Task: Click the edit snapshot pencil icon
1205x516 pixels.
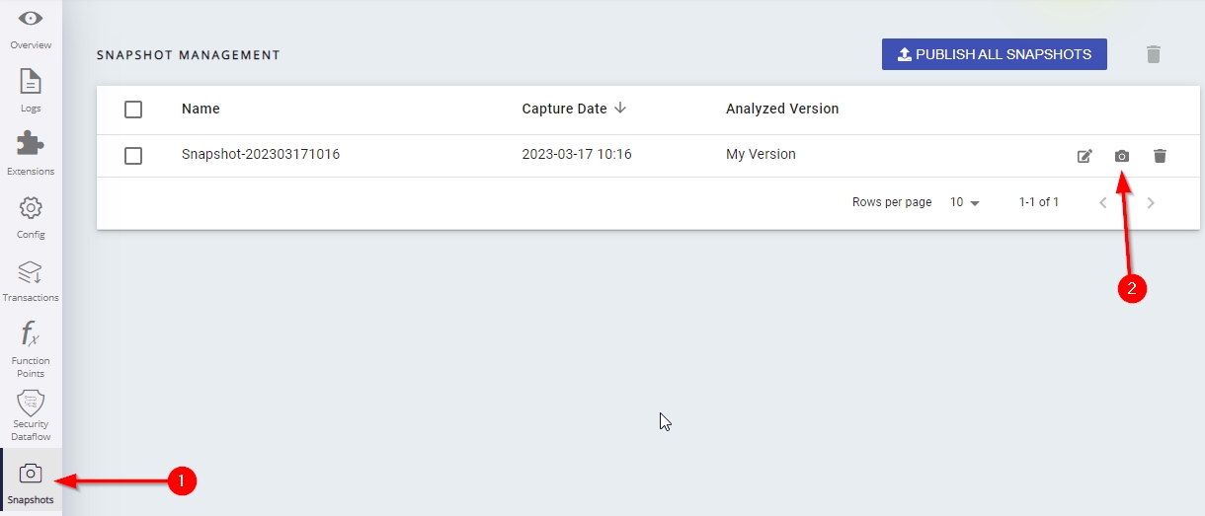Action: [x=1084, y=156]
